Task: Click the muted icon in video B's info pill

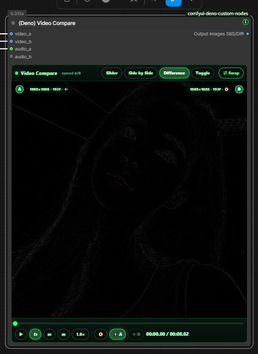Action: [x=226, y=90]
